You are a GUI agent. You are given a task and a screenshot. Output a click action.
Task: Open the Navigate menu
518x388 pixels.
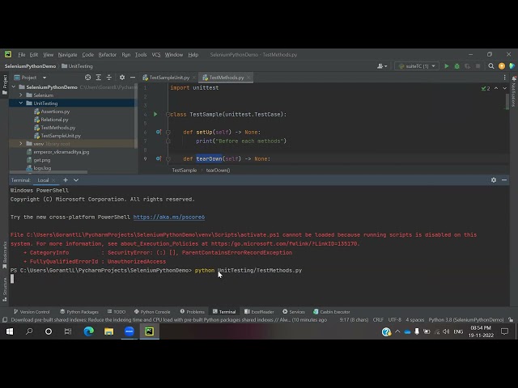coord(67,55)
